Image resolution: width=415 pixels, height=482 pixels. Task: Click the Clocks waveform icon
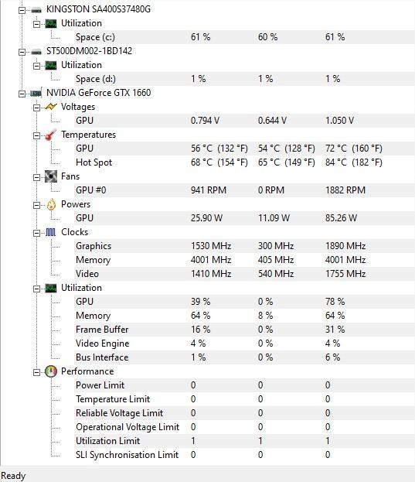(51, 232)
